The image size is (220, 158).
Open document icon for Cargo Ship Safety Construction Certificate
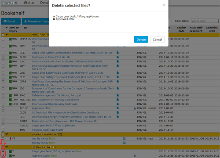117,53
